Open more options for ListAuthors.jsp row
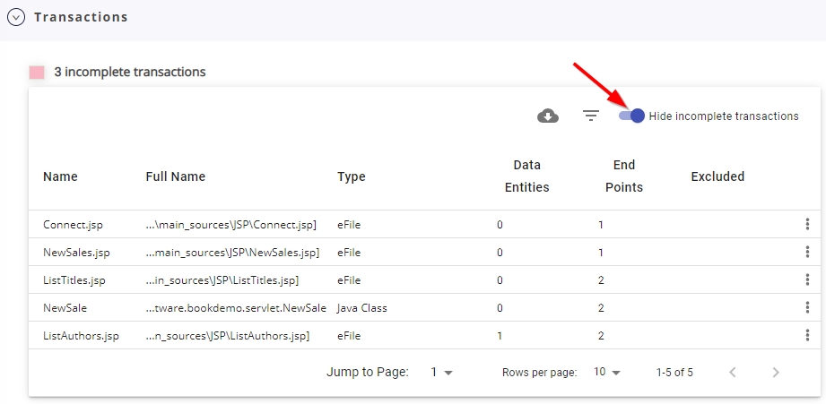Image resolution: width=826 pixels, height=404 pixels. coord(807,335)
